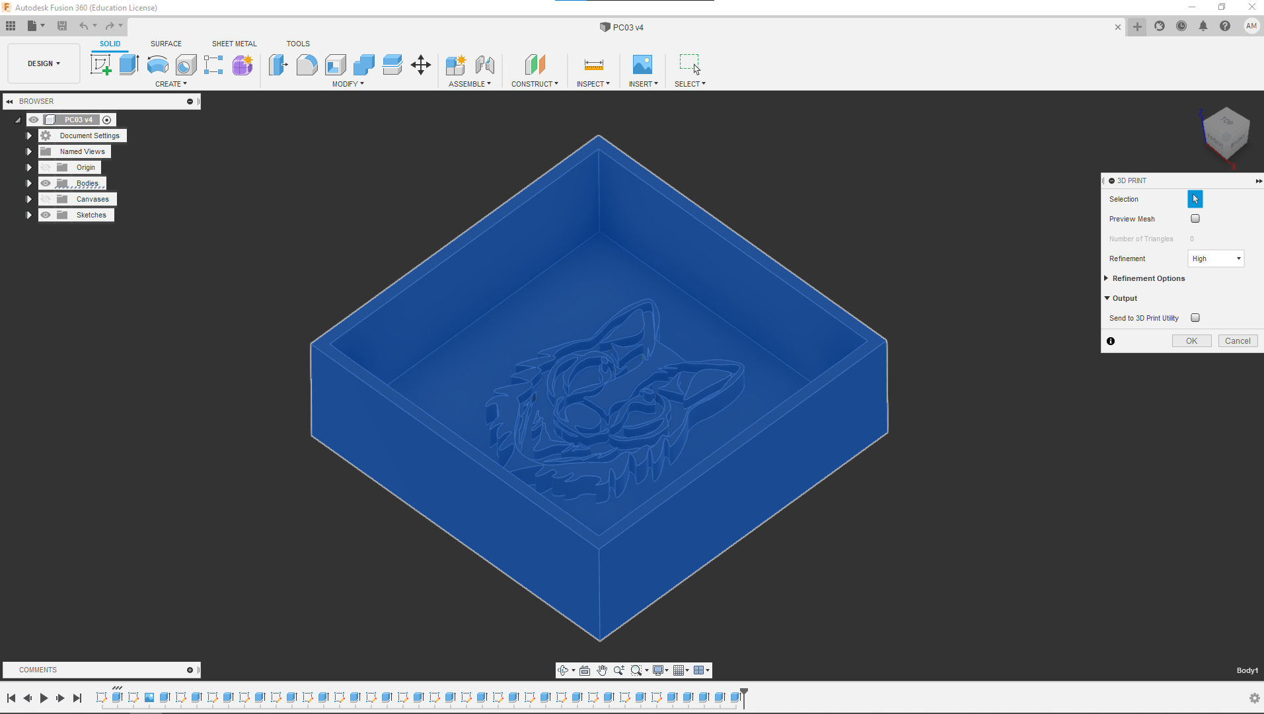
Task: Jump to the timeline end
Action: [77, 698]
